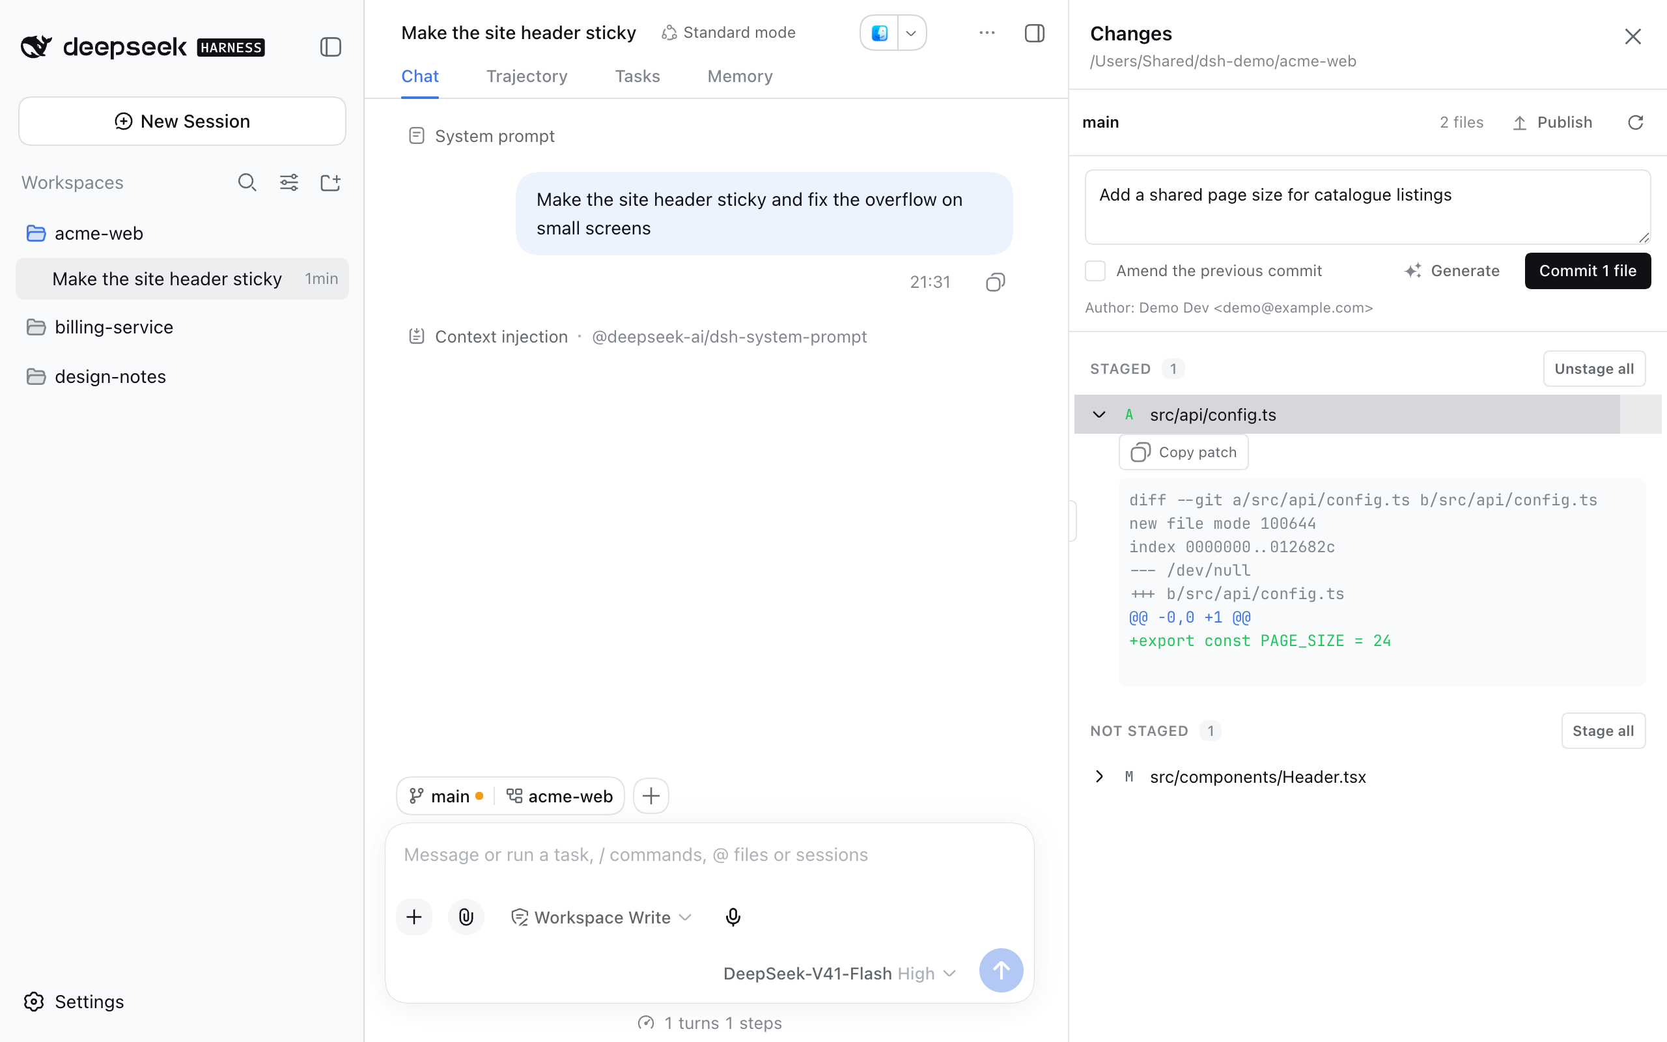Image resolution: width=1667 pixels, height=1042 pixels.
Task: Copy the user message icon
Action: [x=996, y=282]
